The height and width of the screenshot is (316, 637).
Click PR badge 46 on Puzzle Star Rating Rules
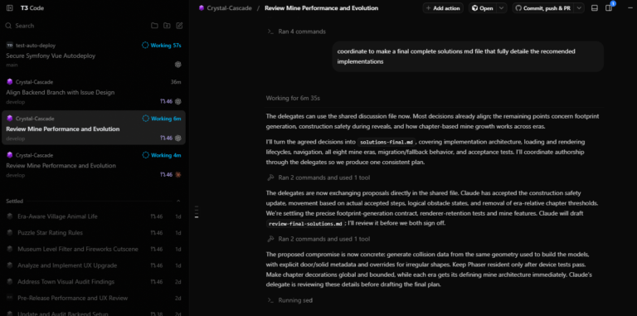pos(157,233)
